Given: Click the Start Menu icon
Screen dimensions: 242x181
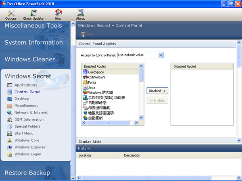Looking at the screenshot, I should [10, 134].
